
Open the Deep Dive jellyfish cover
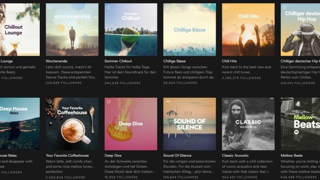click(x=131, y=124)
